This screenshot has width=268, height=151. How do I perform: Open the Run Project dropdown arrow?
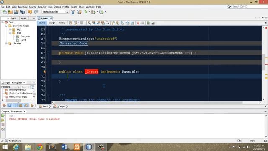coord(89,12)
